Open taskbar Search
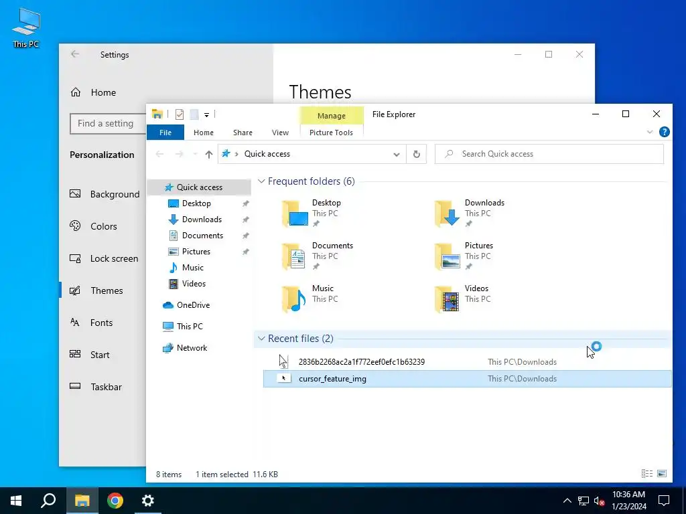 pos(48,501)
